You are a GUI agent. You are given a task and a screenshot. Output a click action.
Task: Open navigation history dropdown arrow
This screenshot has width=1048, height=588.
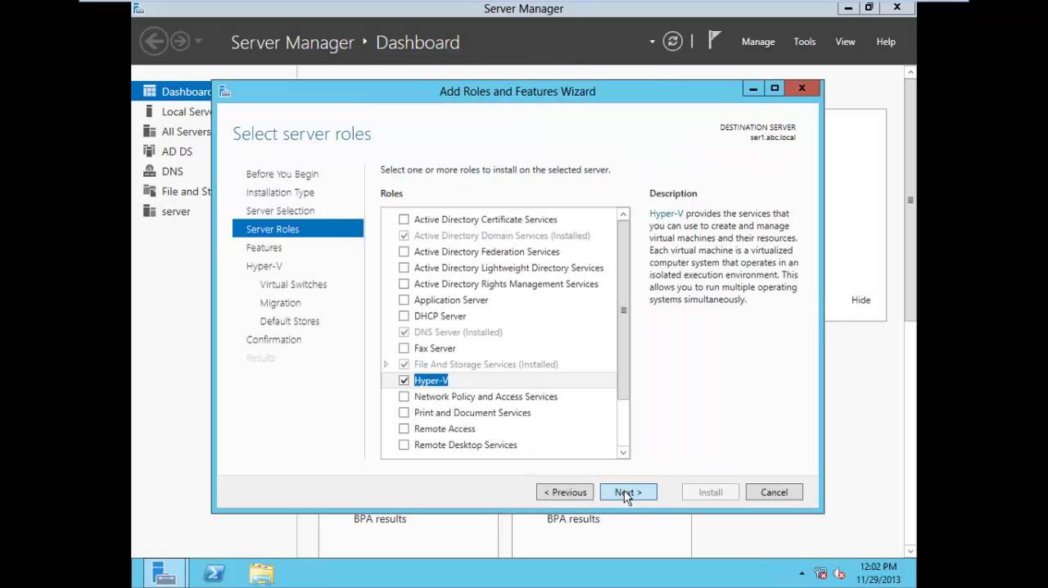click(199, 41)
